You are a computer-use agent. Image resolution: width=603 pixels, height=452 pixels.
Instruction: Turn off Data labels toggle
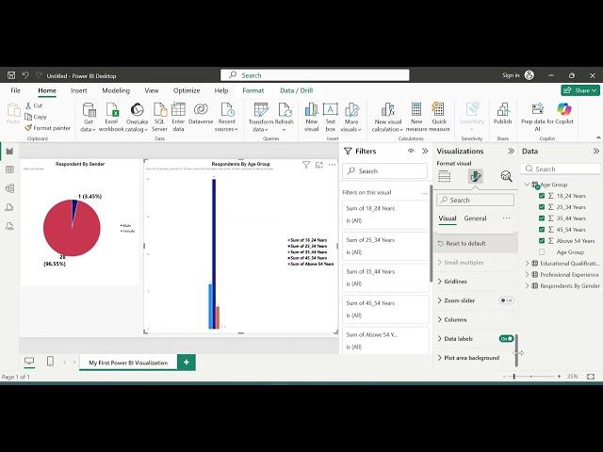(507, 339)
